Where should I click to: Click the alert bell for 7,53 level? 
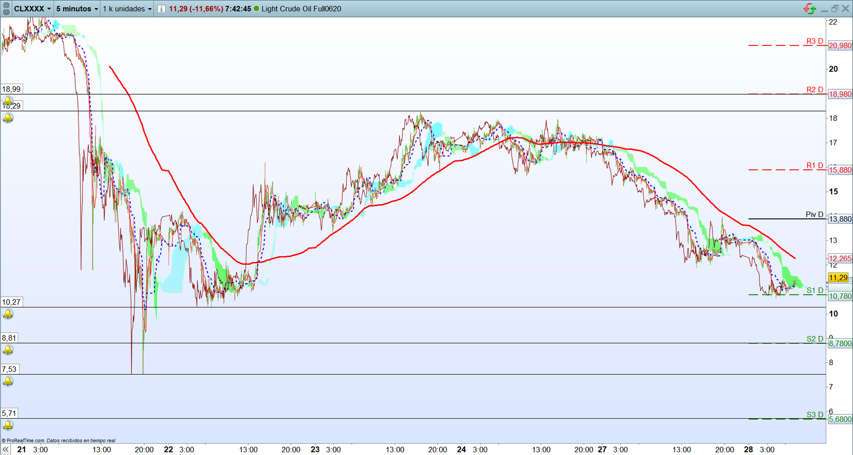click(x=8, y=381)
